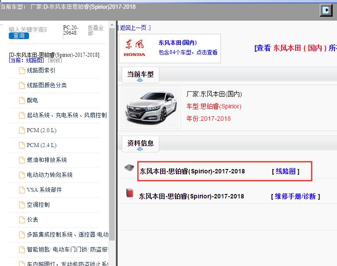This screenshot has height=266, width=337.
Task: Click the document icon beside VSA 系统部件
Action: pos(22,190)
